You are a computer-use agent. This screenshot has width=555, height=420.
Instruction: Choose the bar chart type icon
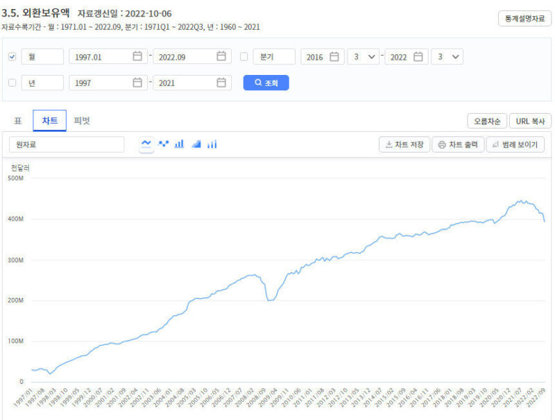179,144
